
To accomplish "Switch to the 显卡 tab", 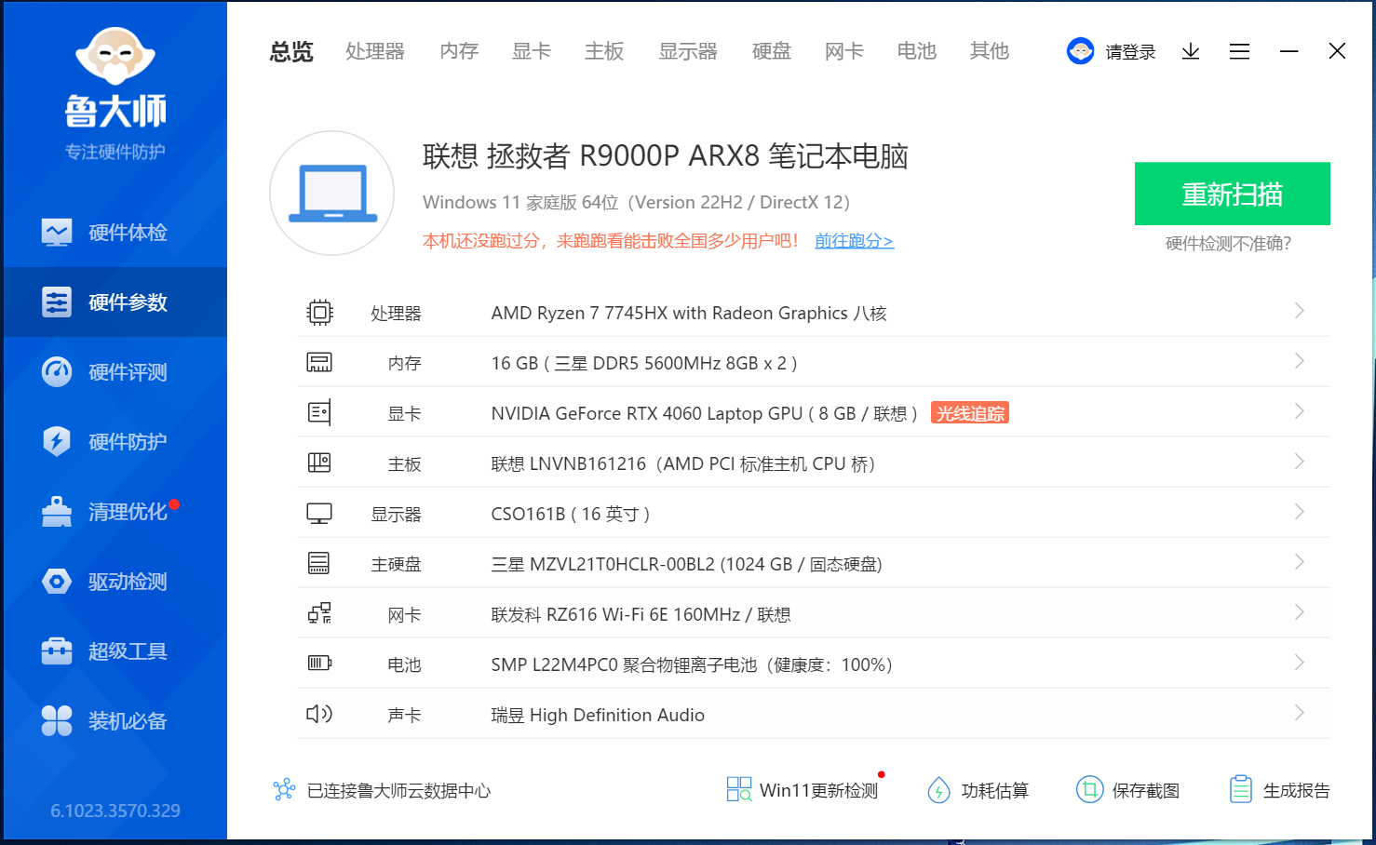I will click(x=532, y=51).
